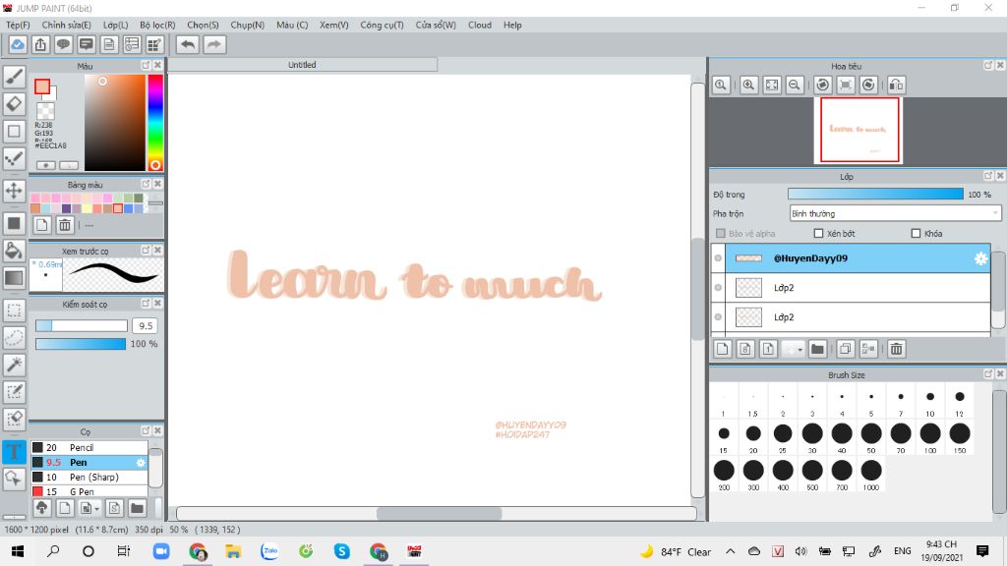The height and width of the screenshot is (566, 1007).
Task: Select the rectangular Selection tool
Action: coord(14,311)
